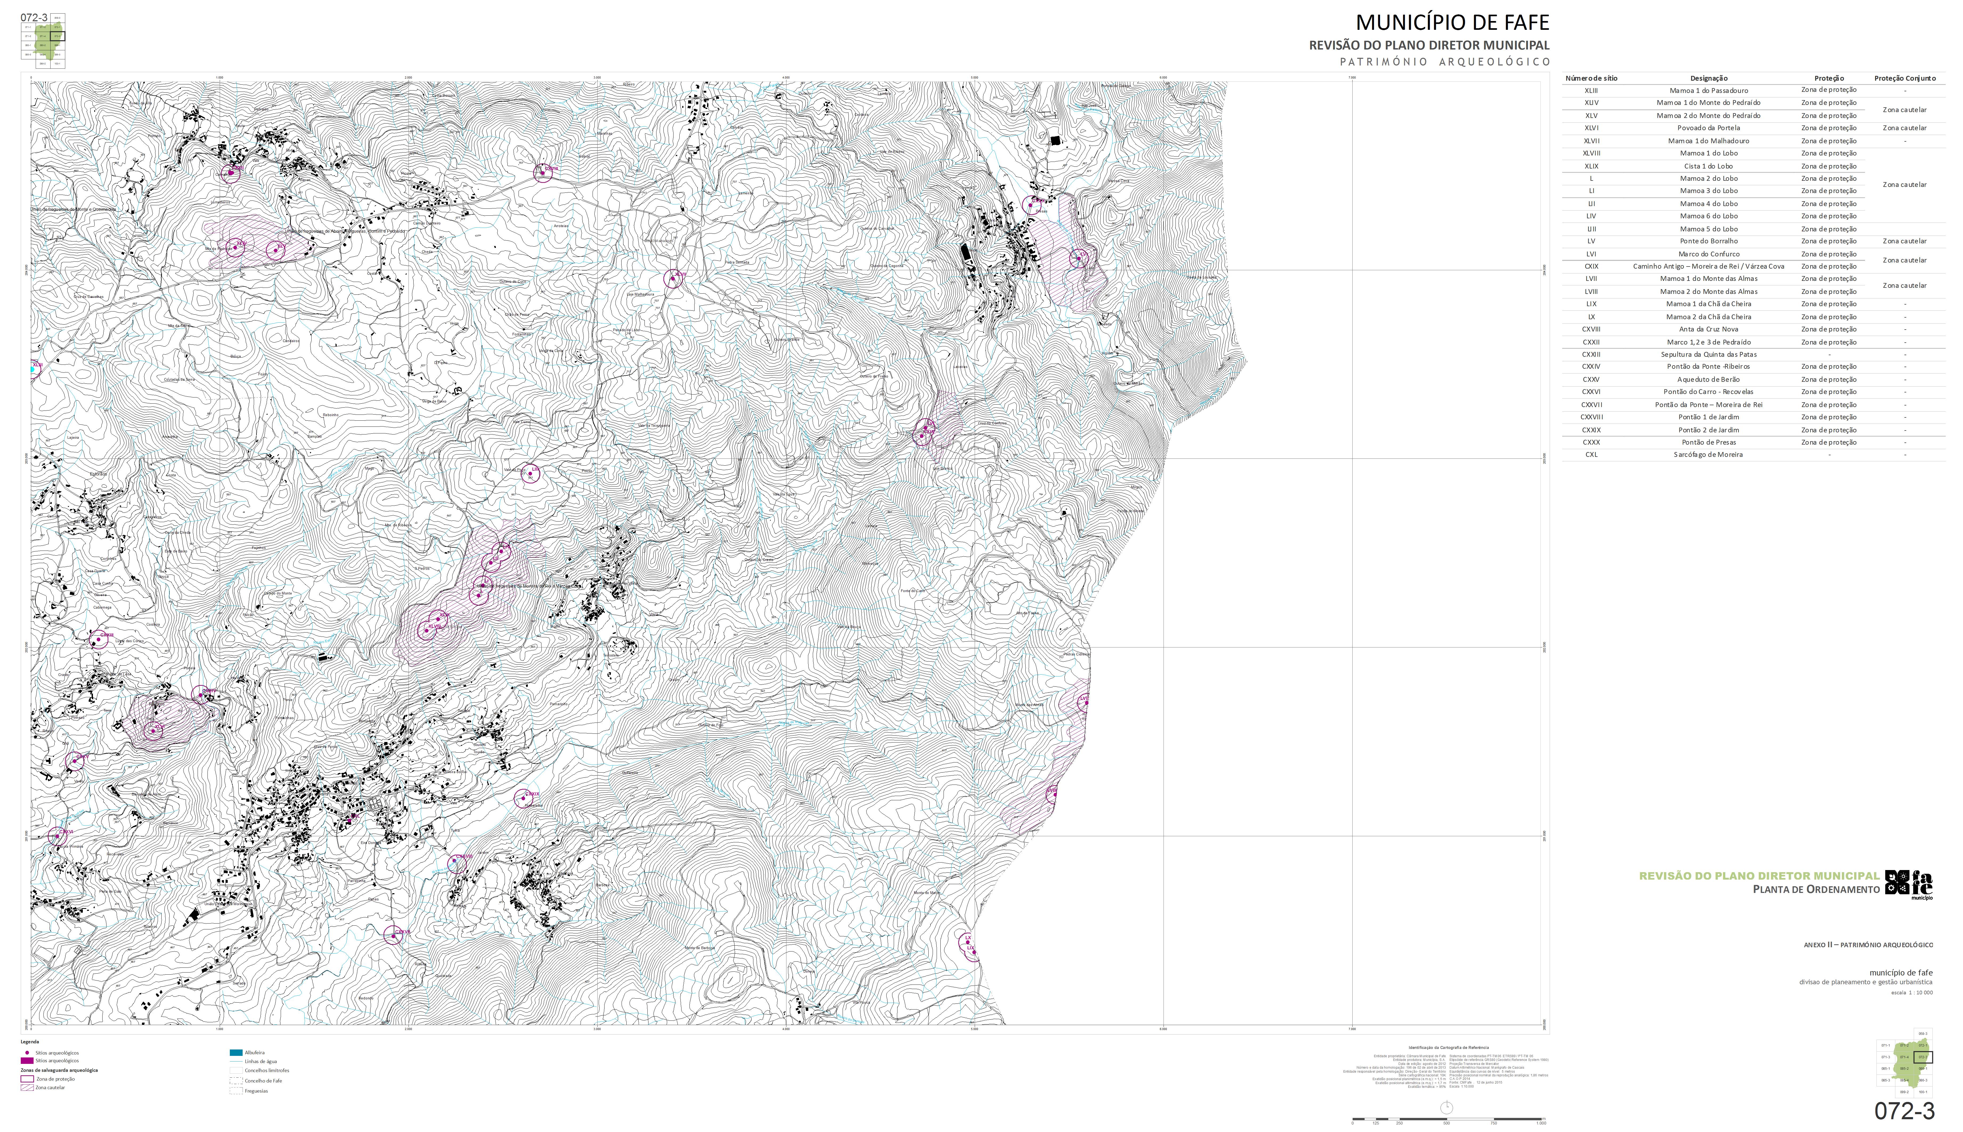Image resolution: width=1963 pixels, height=1132 pixels.
Task: Click 'Cista 1 do Lobo' table entry
Action: (1709, 166)
